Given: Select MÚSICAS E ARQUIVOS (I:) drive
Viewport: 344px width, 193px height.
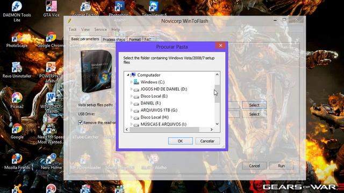Looking at the screenshot, I should 163,124.
